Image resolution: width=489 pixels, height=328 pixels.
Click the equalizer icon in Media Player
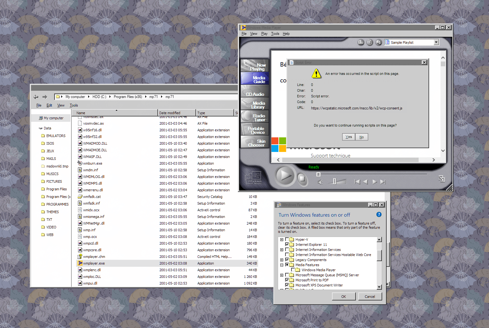click(x=361, y=42)
